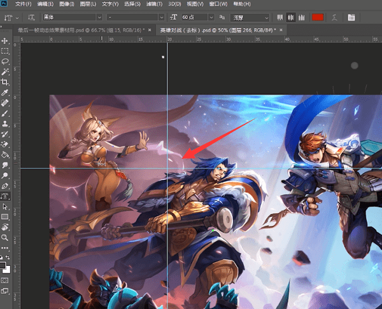Swap foreground and background colors
Viewport: 382px width, 309px height.
click(x=8, y=256)
